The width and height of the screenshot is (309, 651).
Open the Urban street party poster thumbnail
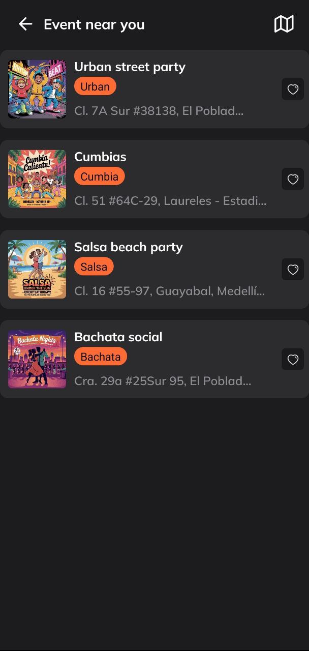(37, 89)
